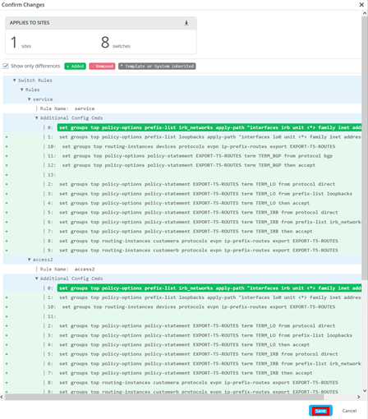
Task: Select service line 1 loopbacks prefix-list command
Action: [x=210, y=137]
